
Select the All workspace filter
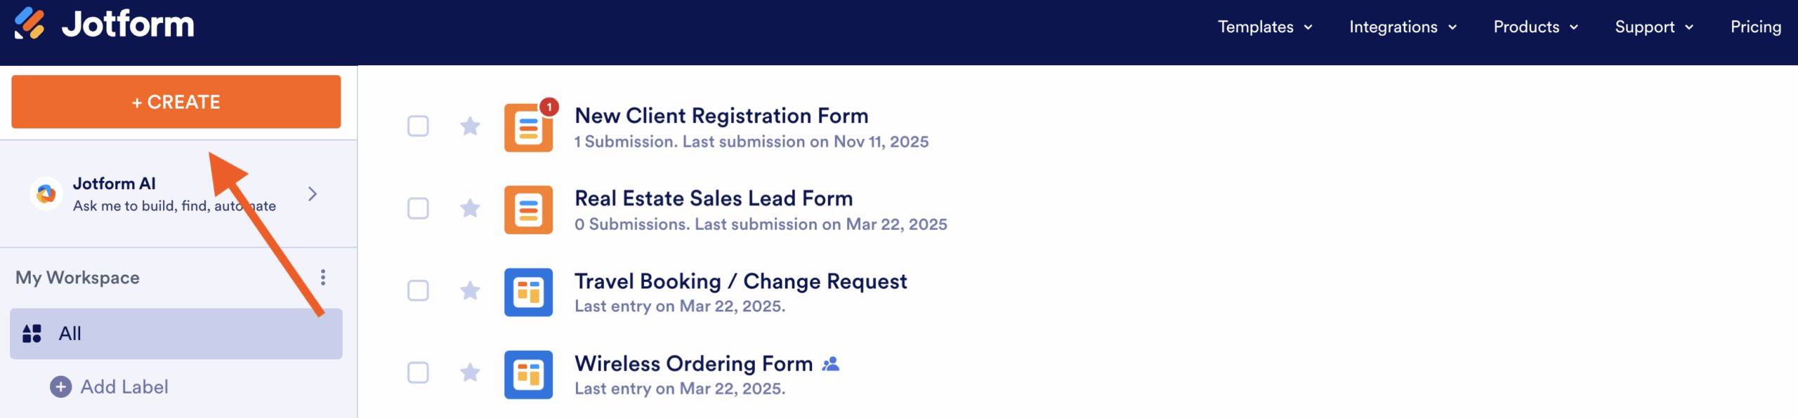pyautogui.click(x=176, y=333)
